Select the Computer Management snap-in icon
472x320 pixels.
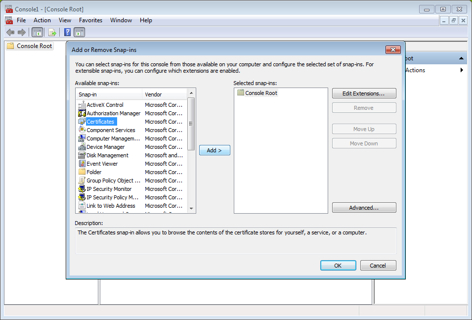pyautogui.click(x=82, y=138)
